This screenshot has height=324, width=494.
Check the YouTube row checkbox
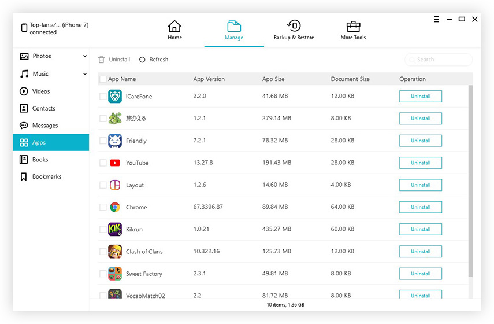[103, 163]
